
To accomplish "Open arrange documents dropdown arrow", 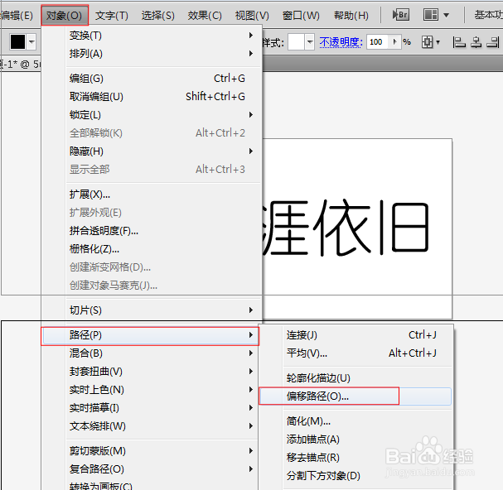I will tap(446, 15).
